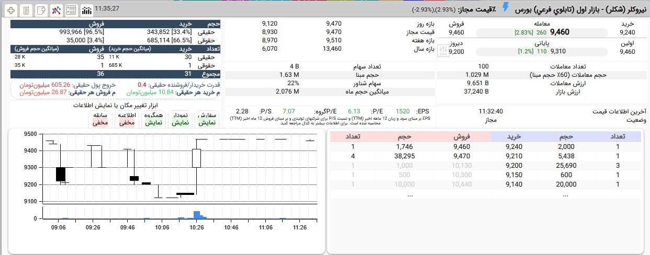Click the pink فروش column header
650x255 pixels.
(x=461, y=136)
